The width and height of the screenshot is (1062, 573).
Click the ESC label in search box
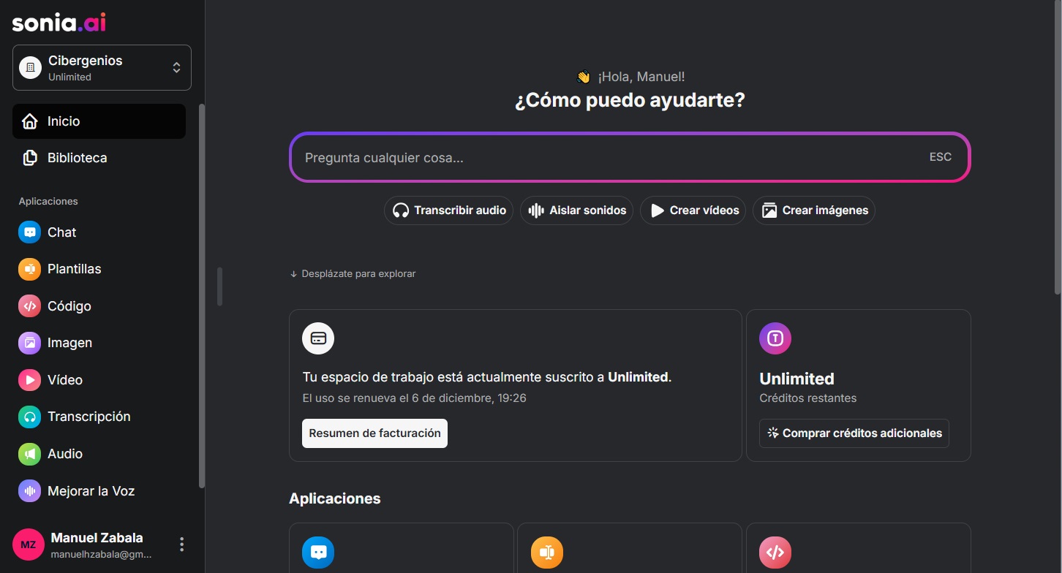coord(941,157)
